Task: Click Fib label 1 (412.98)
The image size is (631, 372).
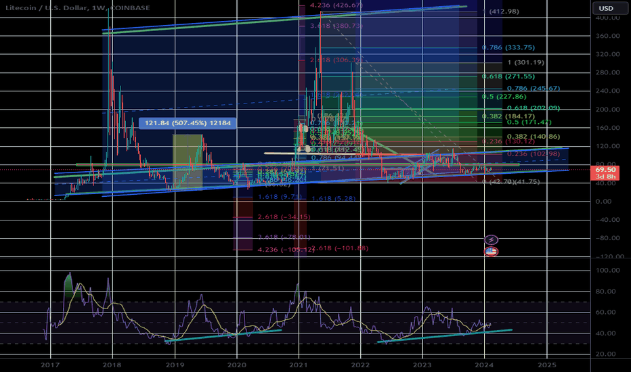Action: (501, 11)
